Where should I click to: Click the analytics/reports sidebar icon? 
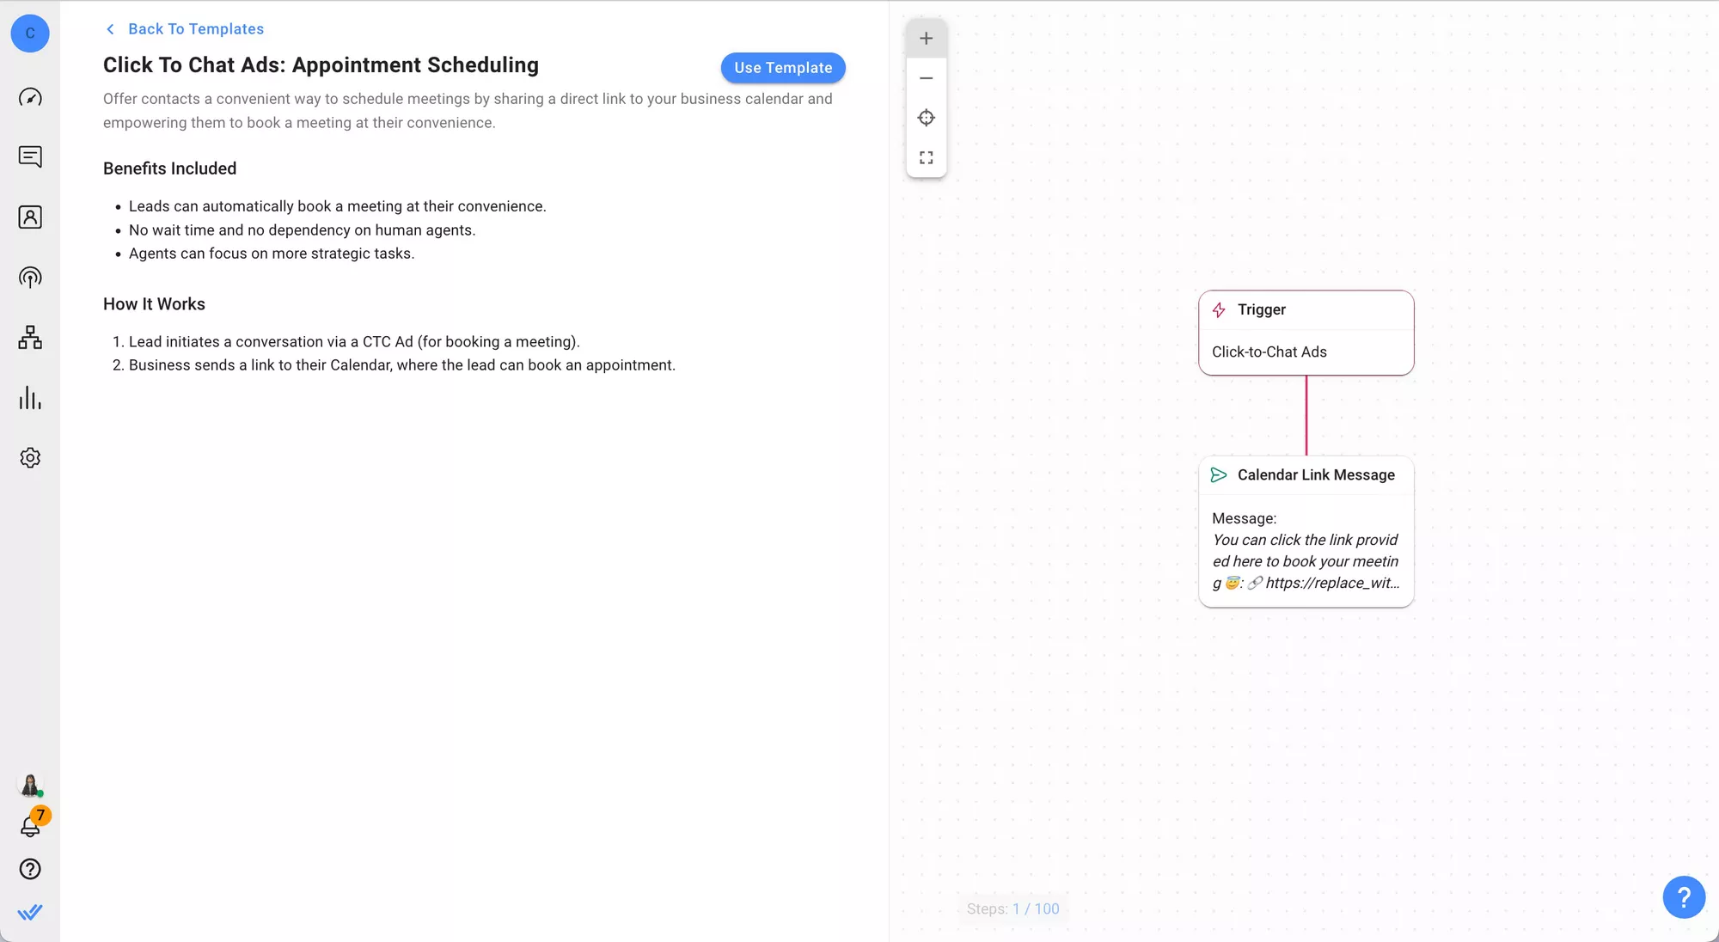point(30,397)
